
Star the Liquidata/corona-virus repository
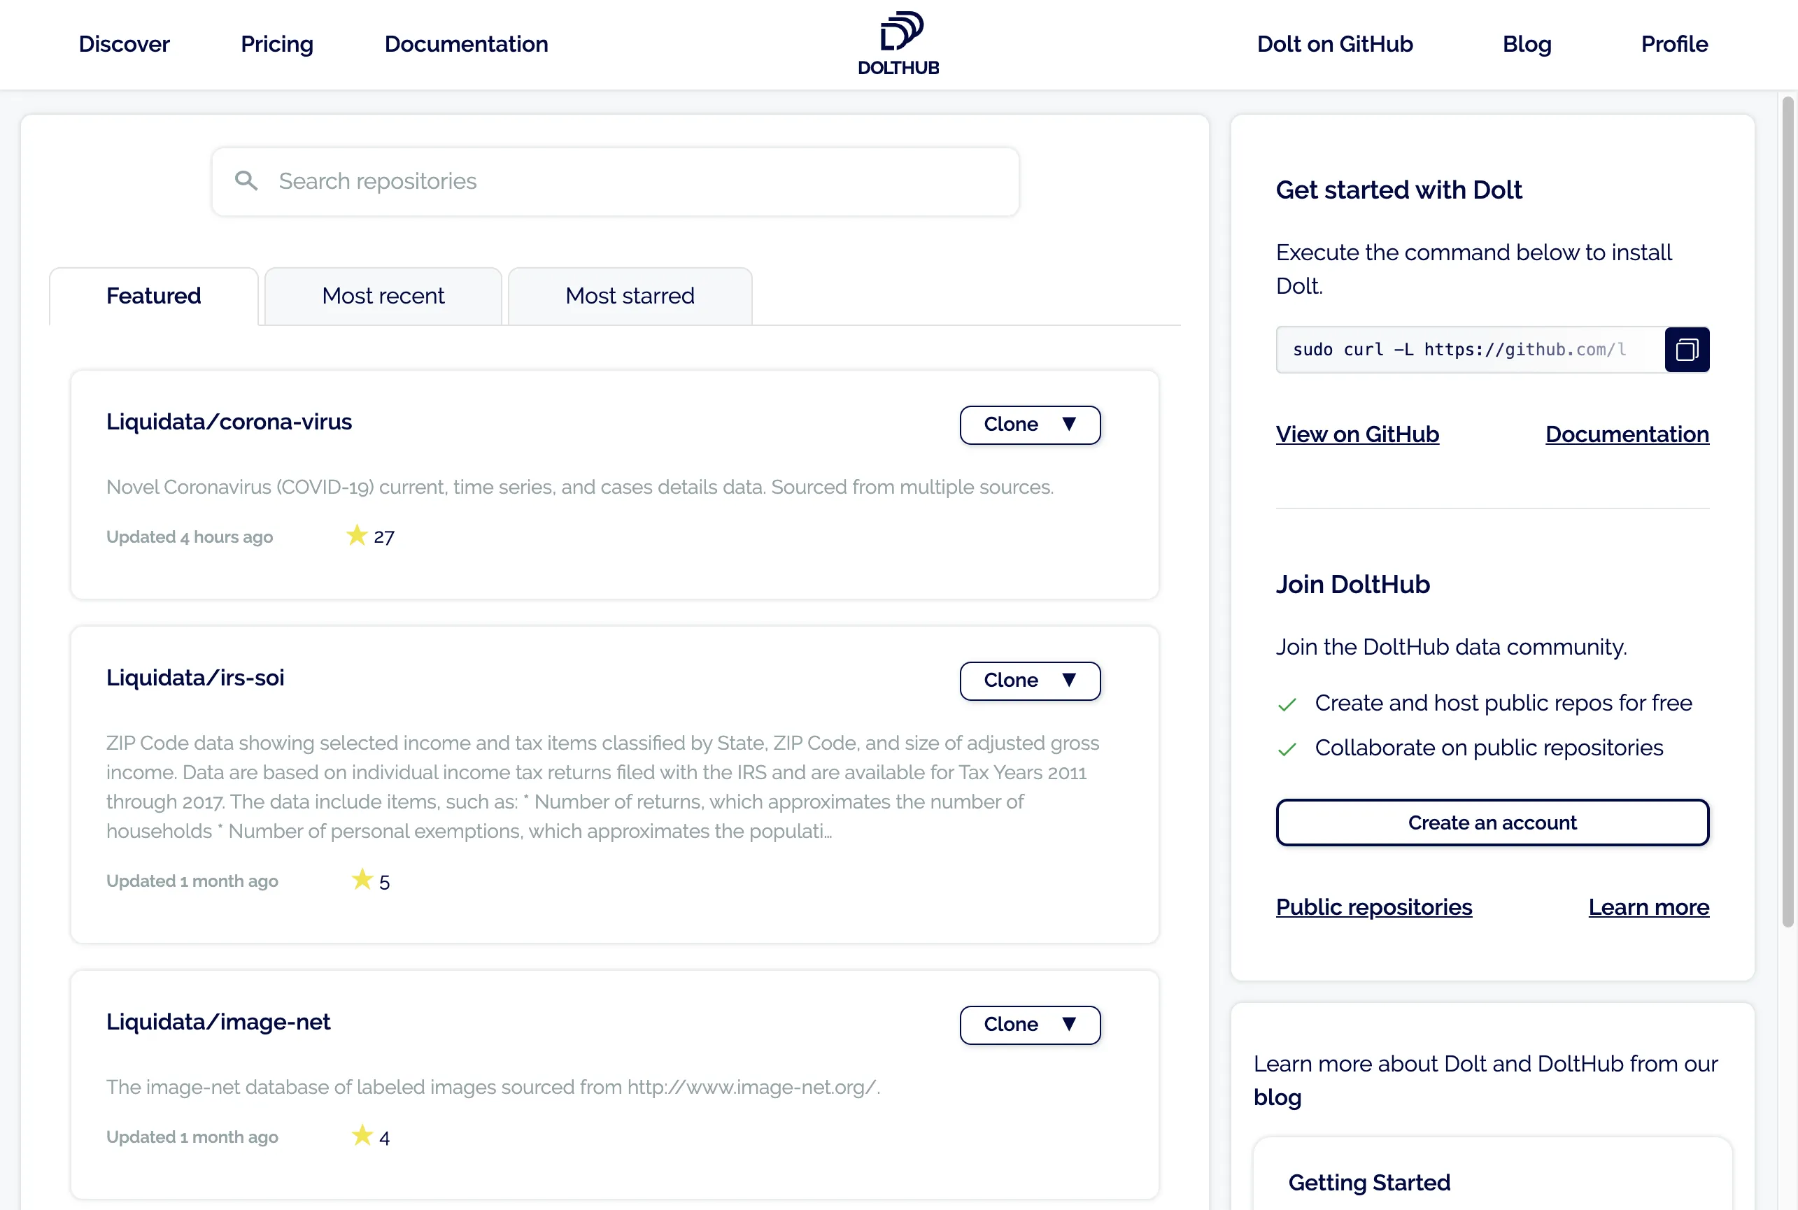(357, 536)
